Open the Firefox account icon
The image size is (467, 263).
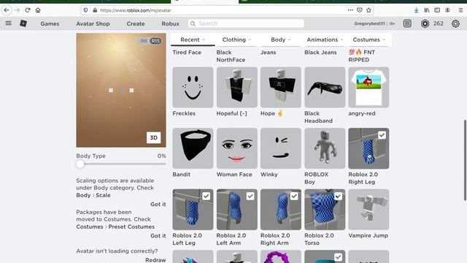click(447, 10)
